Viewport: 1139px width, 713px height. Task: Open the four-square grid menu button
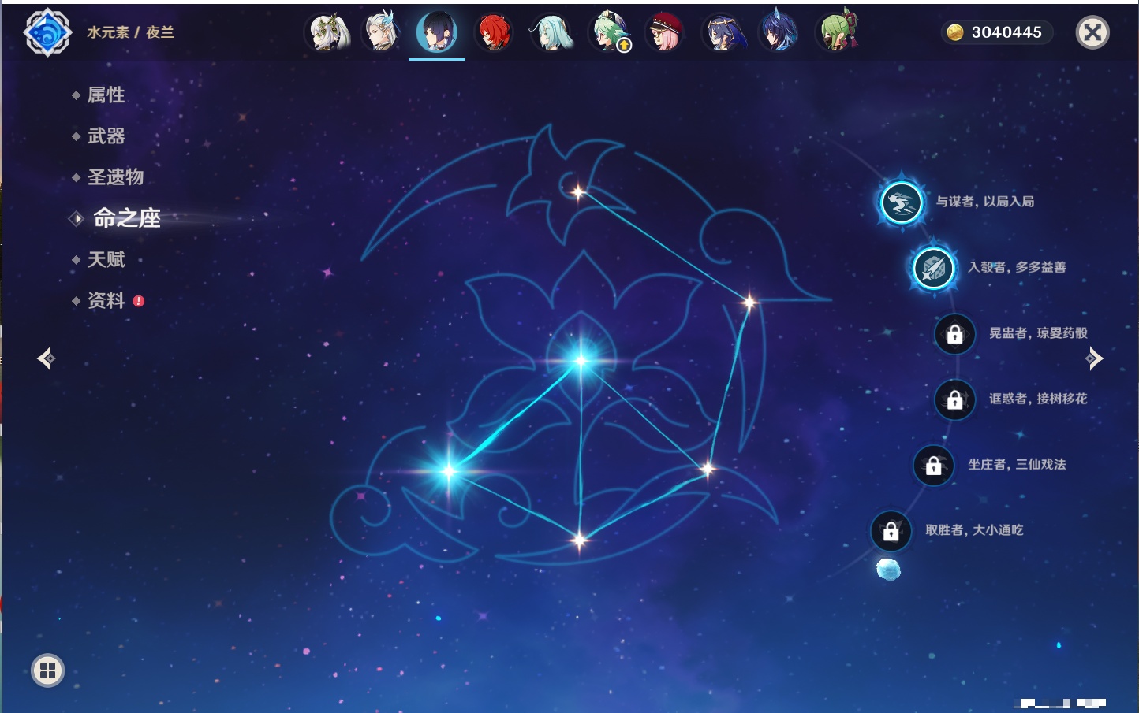tap(47, 670)
